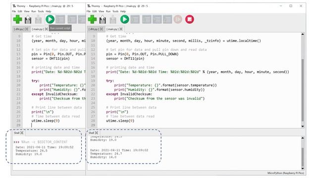The image size is (317, 178).
Task: Open View menu in right Thonny window
Action: 101,11
